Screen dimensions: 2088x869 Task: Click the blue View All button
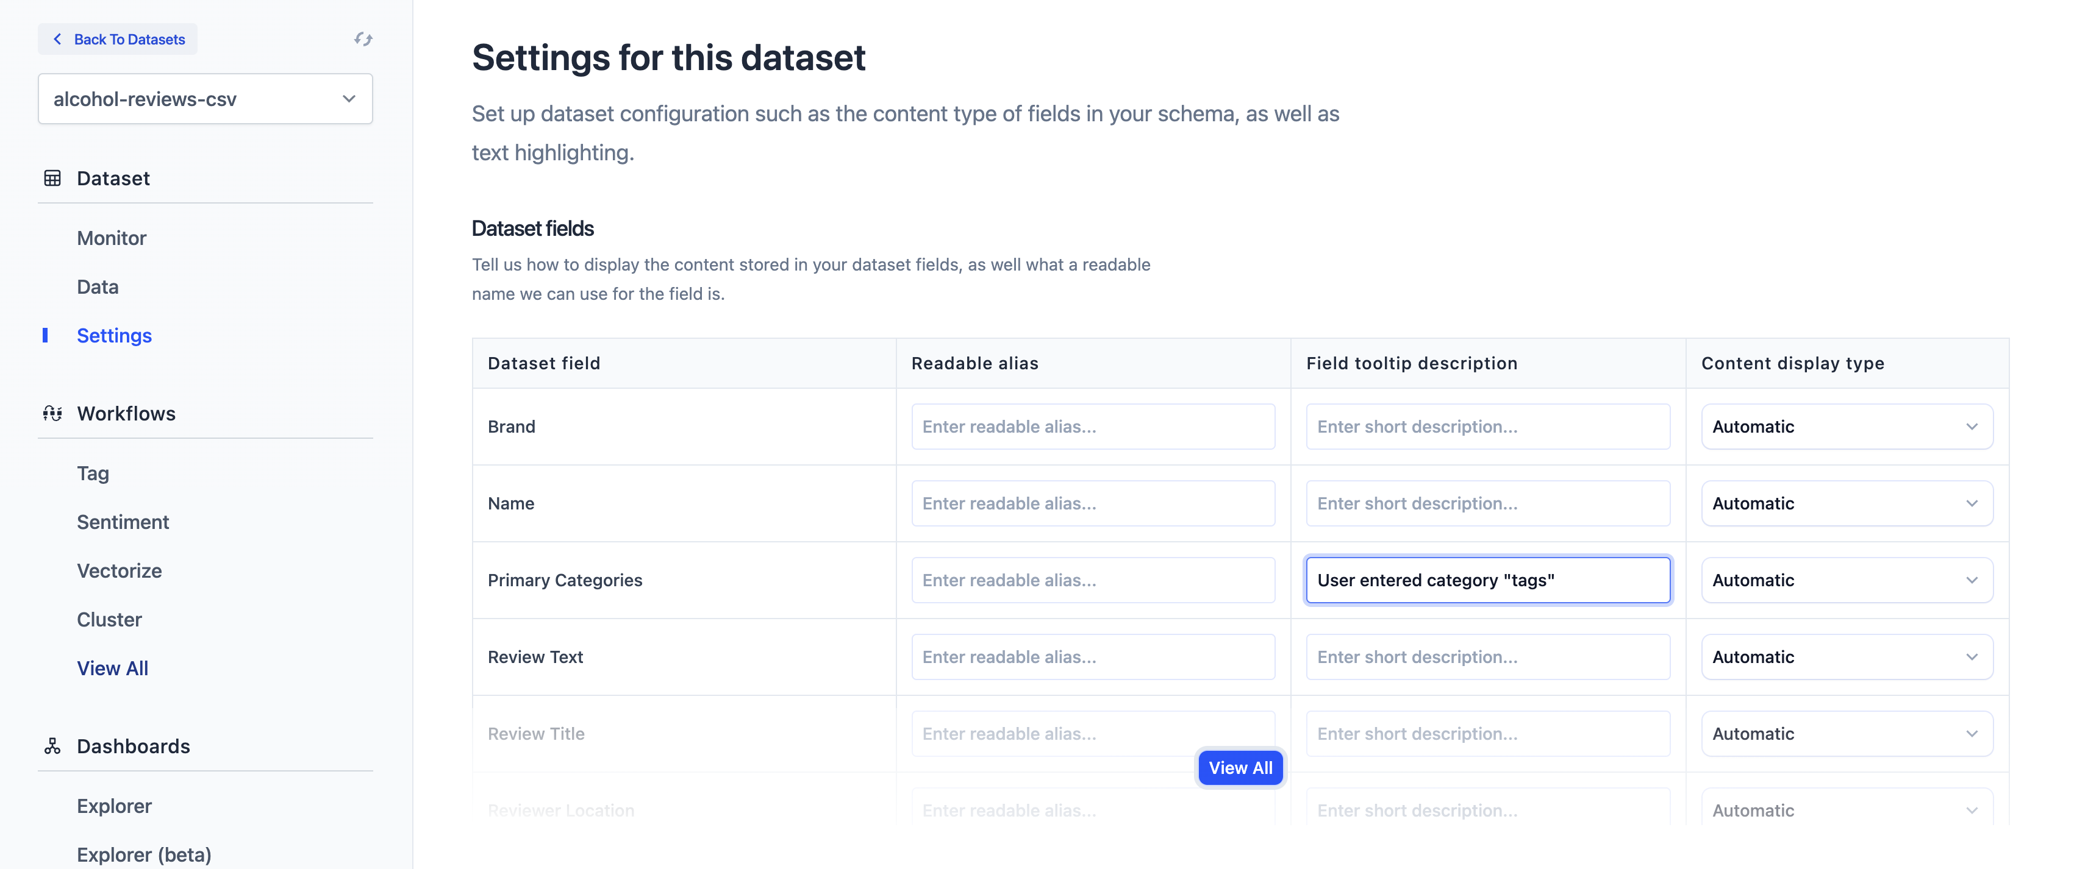click(1240, 768)
